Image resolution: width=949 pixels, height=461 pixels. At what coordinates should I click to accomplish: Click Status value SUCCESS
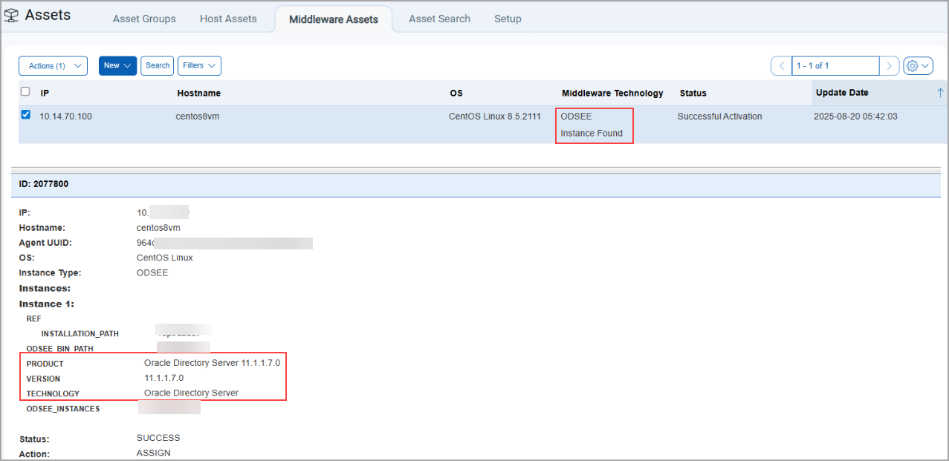[158, 438]
